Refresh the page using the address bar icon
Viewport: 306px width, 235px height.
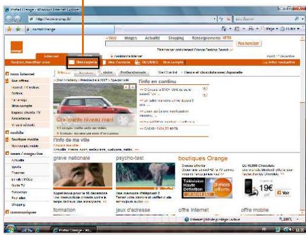pyautogui.click(x=221, y=19)
